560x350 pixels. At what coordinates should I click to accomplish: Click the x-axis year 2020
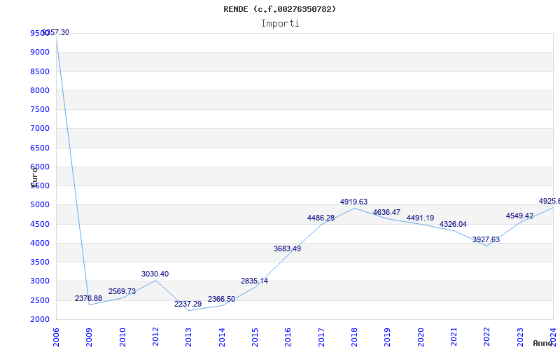[421, 337]
